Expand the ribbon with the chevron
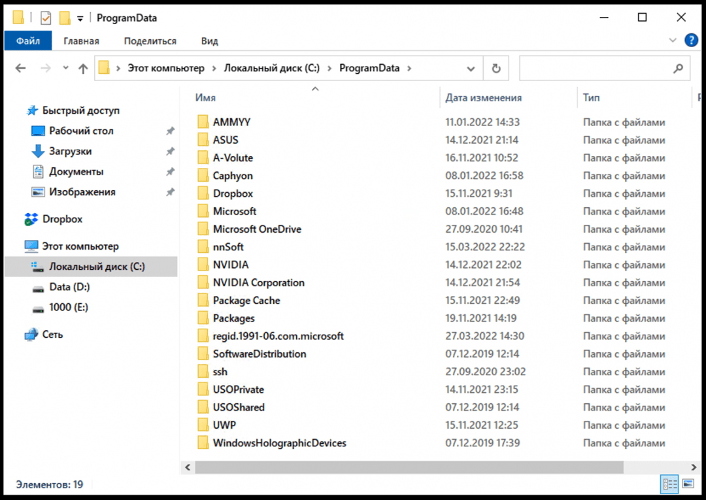The image size is (706, 500). click(x=673, y=41)
